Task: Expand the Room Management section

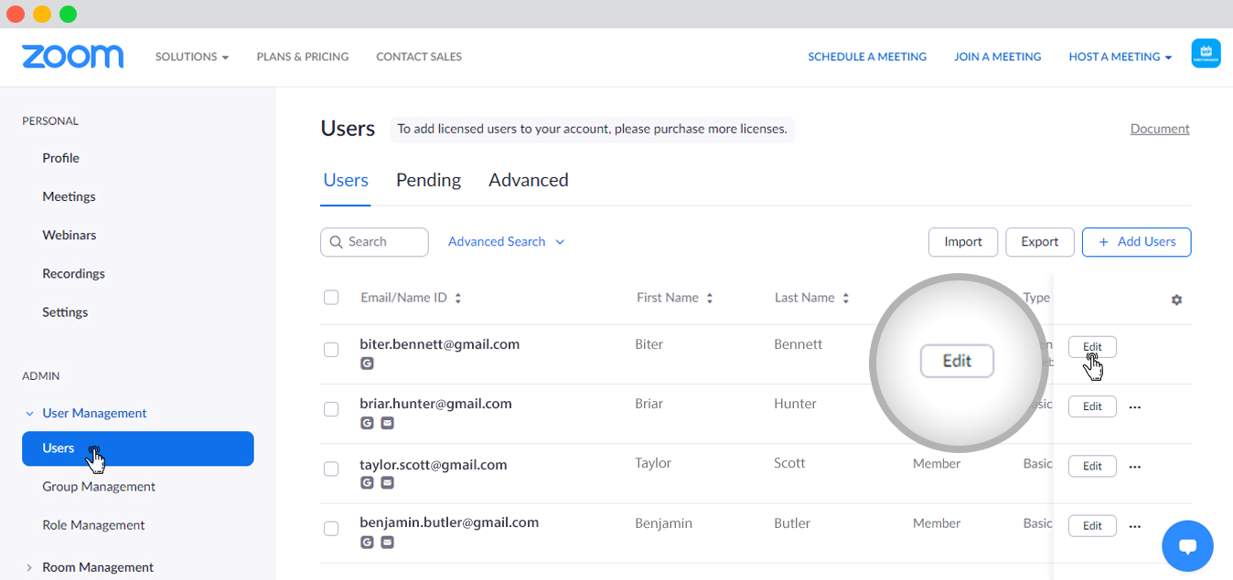Action: [x=89, y=567]
